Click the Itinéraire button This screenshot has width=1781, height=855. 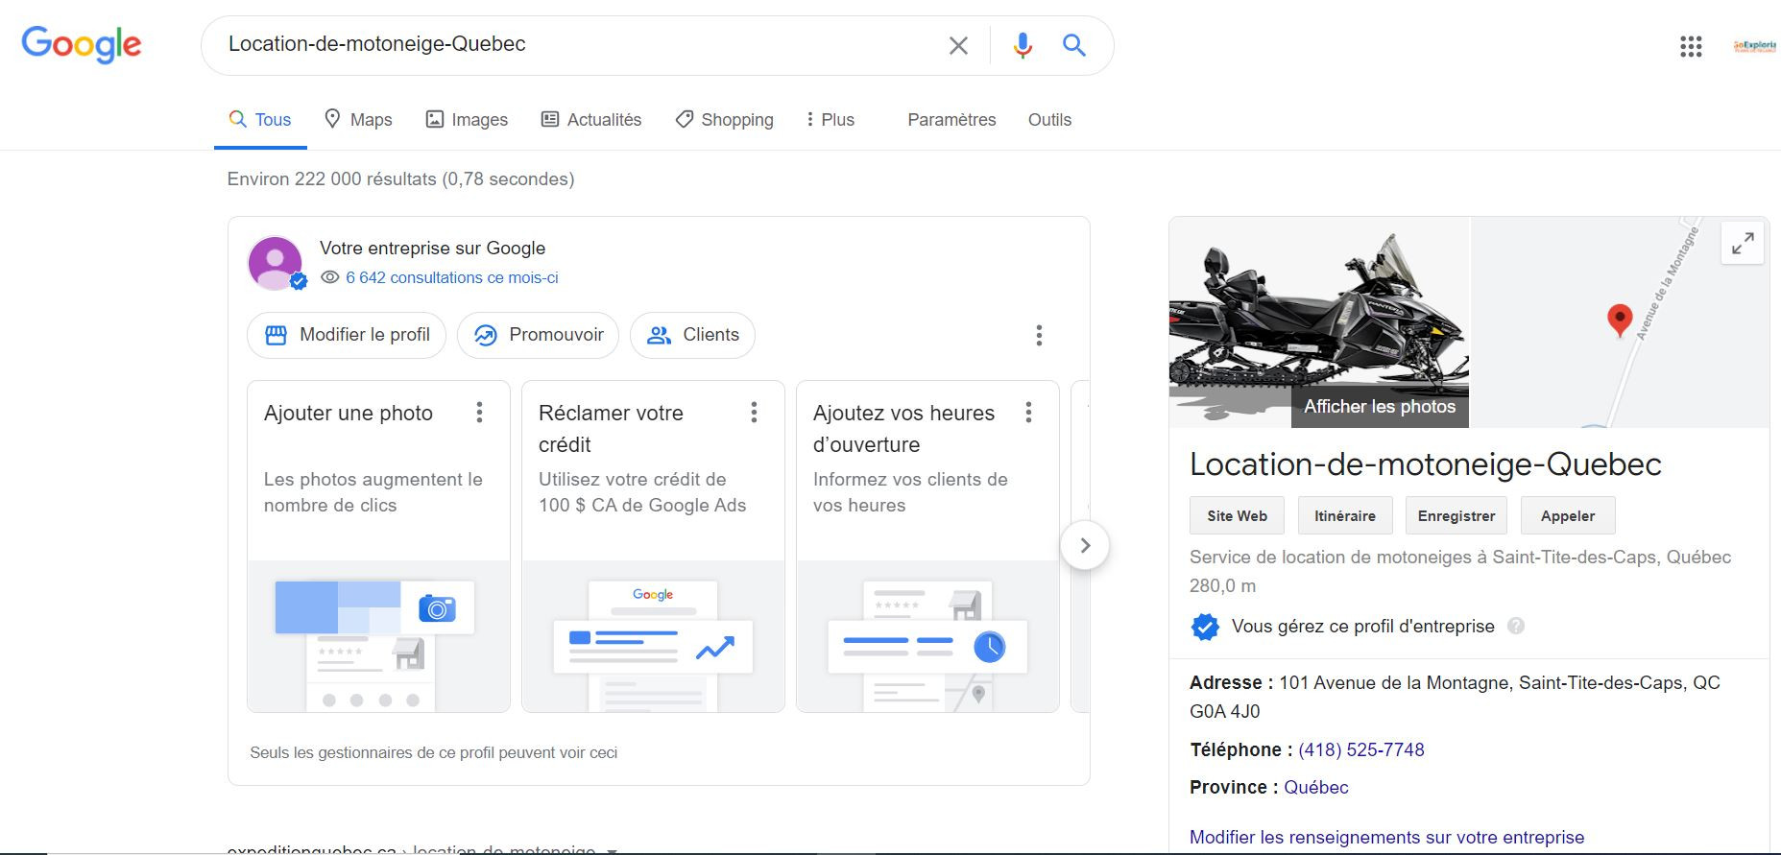1345,515
